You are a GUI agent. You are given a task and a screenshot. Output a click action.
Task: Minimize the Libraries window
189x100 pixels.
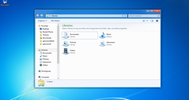click(148, 11)
